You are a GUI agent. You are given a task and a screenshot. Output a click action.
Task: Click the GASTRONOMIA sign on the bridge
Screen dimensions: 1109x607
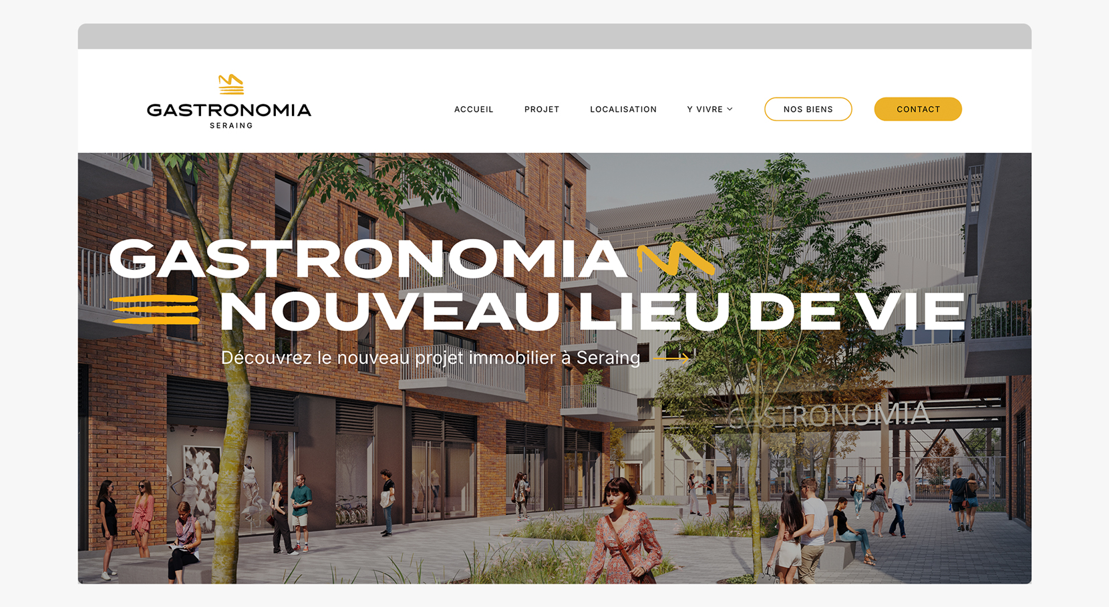point(828,415)
